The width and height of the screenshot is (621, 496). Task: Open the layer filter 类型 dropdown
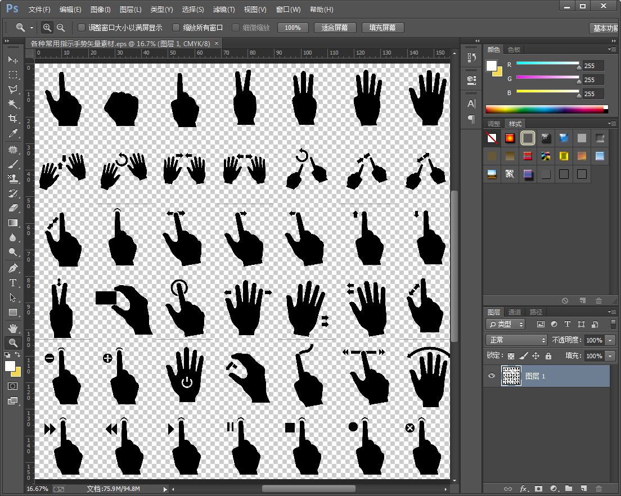click(505, 324)
